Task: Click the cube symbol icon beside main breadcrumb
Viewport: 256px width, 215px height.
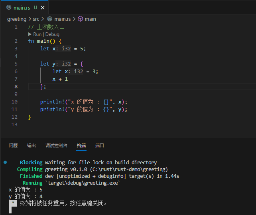Action: pos(80,19)
